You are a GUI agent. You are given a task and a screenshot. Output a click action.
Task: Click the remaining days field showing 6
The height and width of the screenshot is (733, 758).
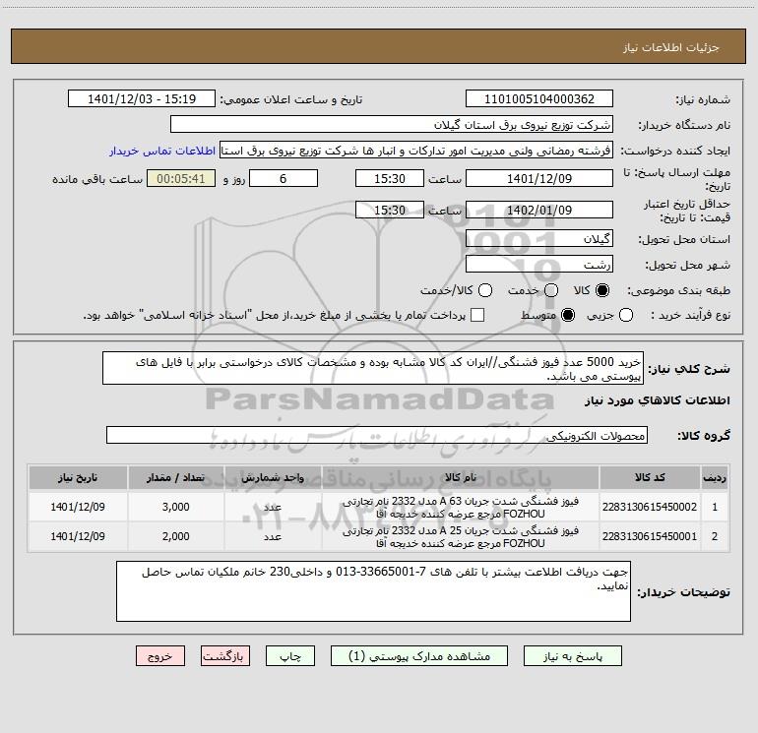coord(284,178)
